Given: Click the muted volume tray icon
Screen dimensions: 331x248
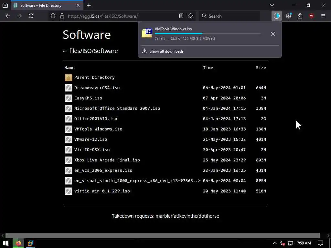Looking at the screenshot, I should [282, 243].
